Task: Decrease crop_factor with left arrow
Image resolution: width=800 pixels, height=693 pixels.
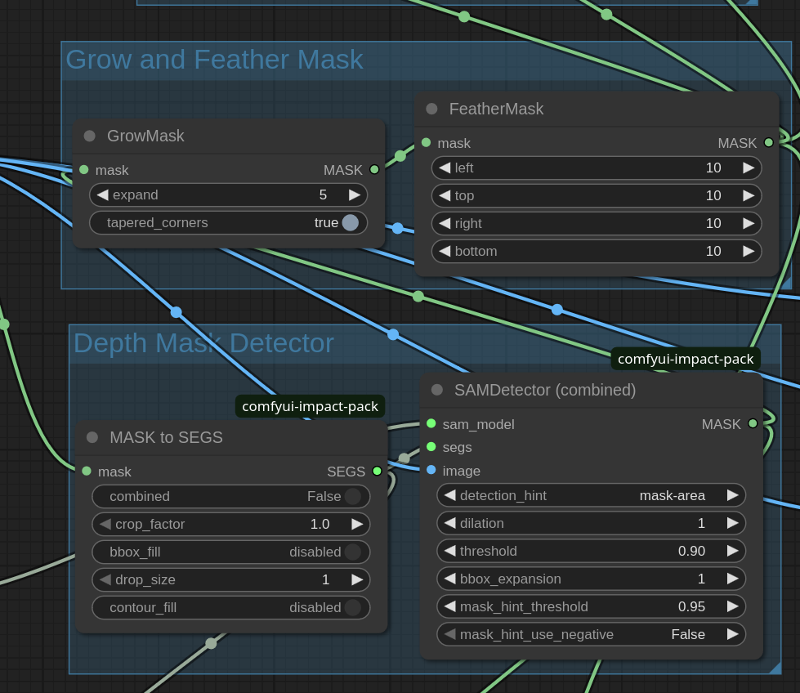Action: (105, 524)
